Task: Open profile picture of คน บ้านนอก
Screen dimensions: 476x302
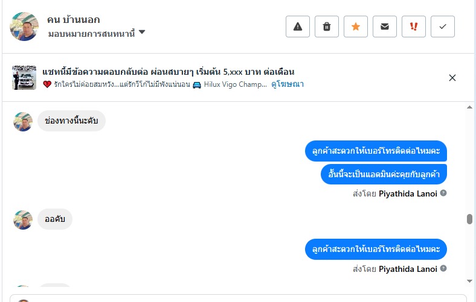Action: 24,27
